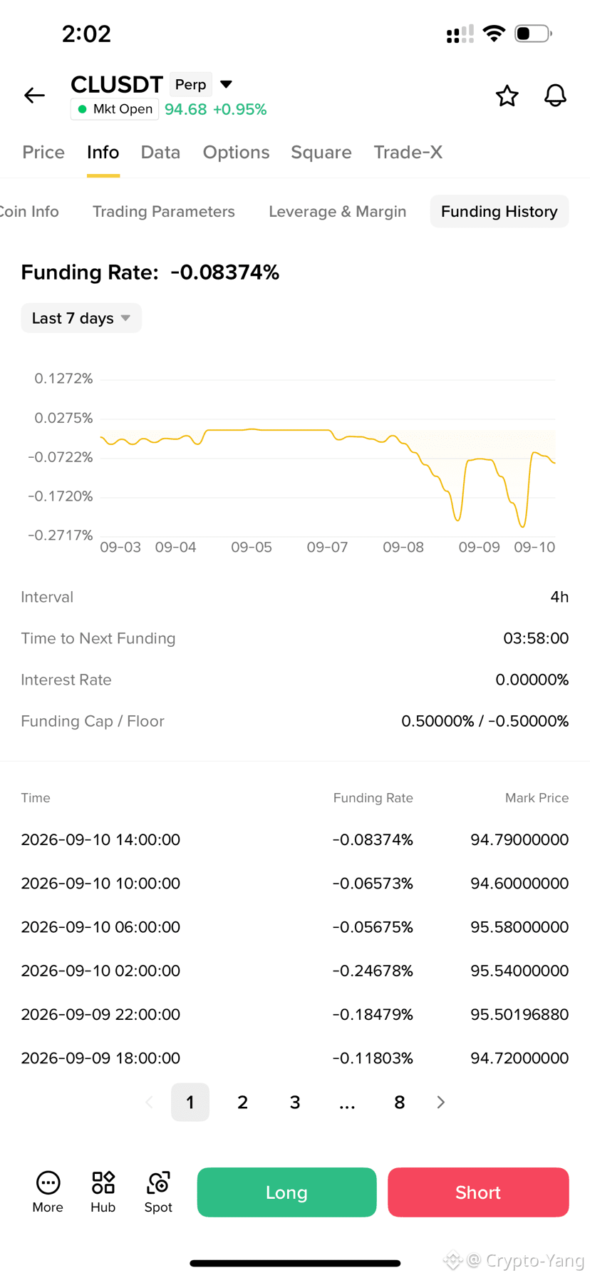Select the Leverage & Margin sub-tab
The image size is (590, 1278).
(x=337, y=211)
